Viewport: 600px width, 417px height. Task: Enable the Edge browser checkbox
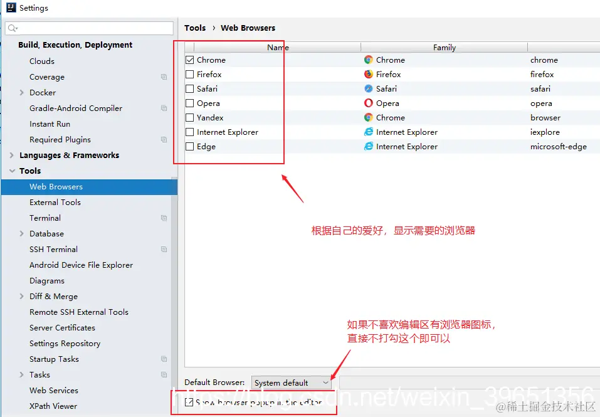(189, 147)
